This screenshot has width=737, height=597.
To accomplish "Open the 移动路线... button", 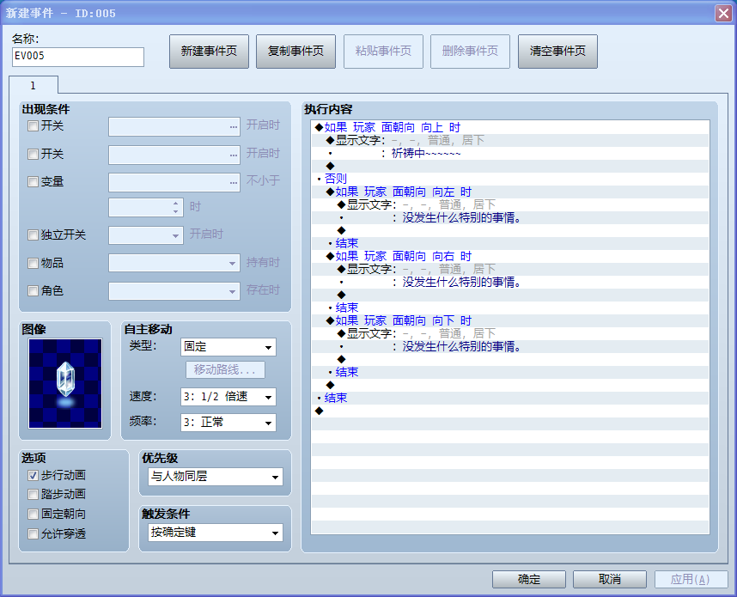I will click(225, 369).
